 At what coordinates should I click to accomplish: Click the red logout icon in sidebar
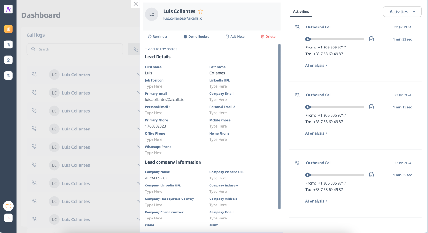click(8, 218)
